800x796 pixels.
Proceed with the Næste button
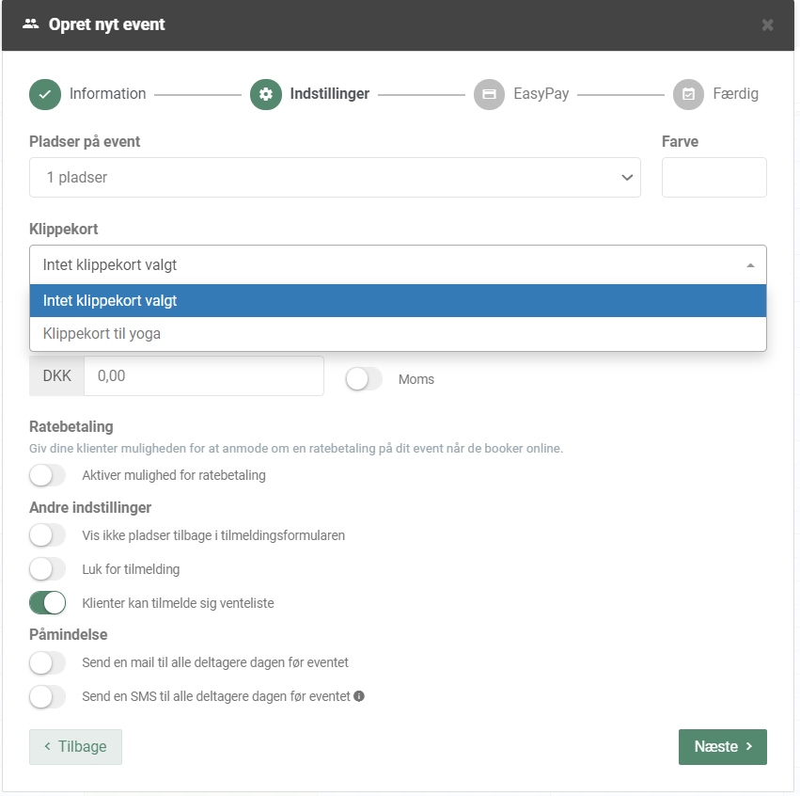(722, 747)
